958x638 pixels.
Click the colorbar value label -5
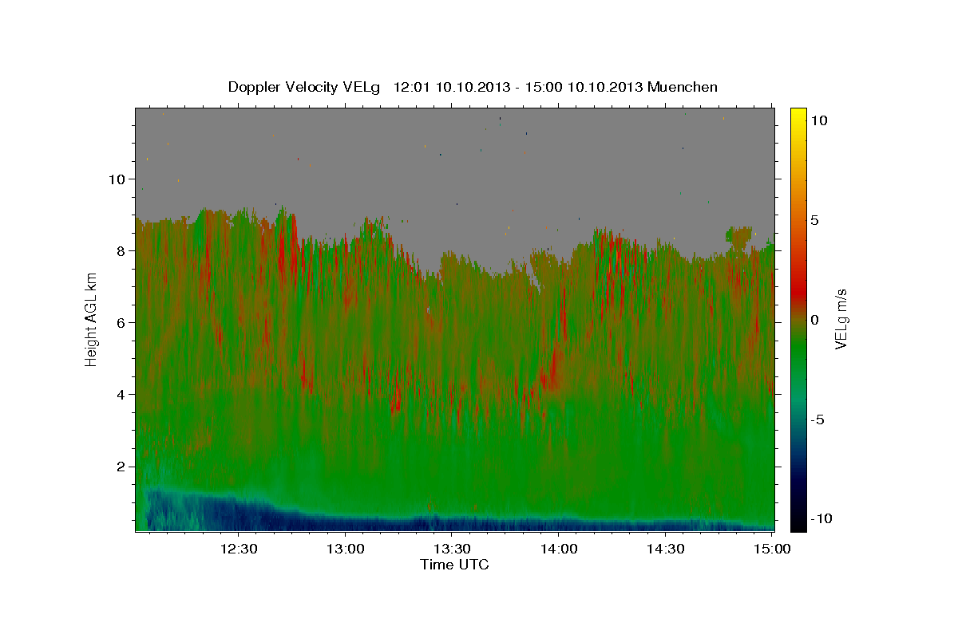[818, 419]
